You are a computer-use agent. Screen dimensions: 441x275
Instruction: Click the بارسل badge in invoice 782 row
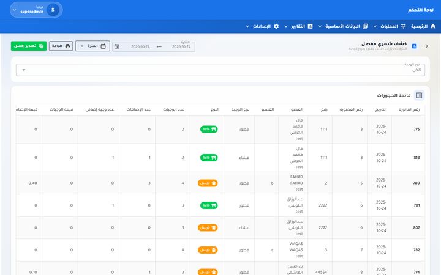point(208,250)
